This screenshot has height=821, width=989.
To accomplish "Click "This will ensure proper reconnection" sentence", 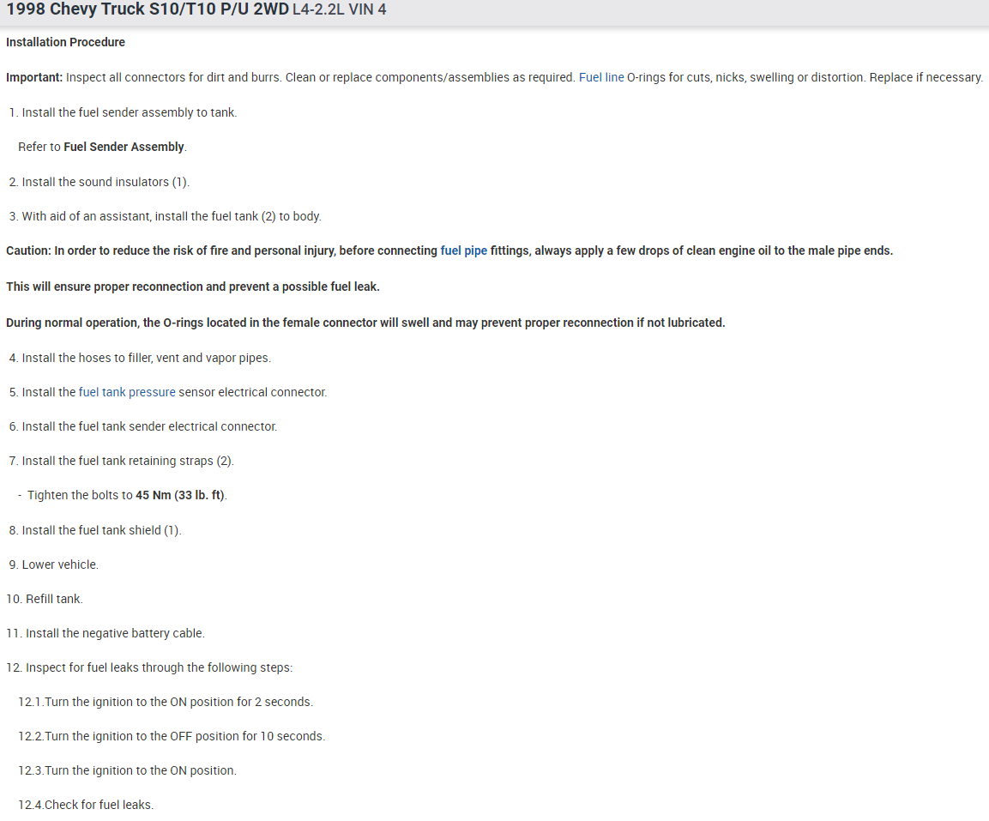I will point(192,287).
